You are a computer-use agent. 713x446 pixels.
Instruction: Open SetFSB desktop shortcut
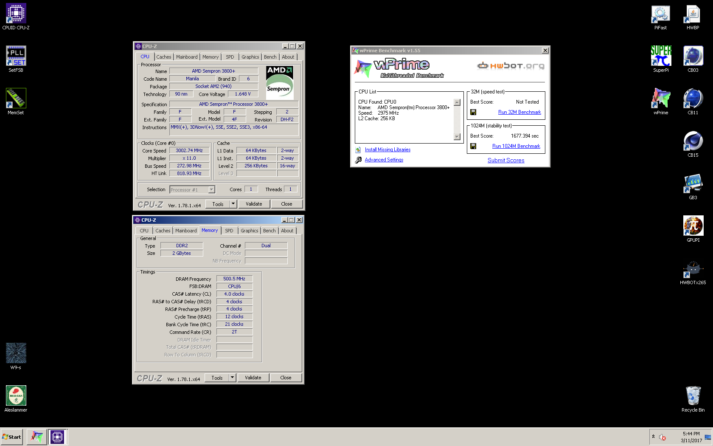(16, 59)
